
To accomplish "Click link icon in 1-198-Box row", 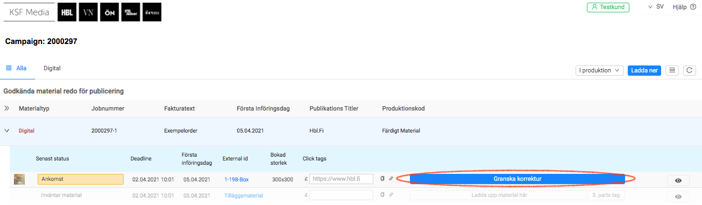I will [391, 179].
